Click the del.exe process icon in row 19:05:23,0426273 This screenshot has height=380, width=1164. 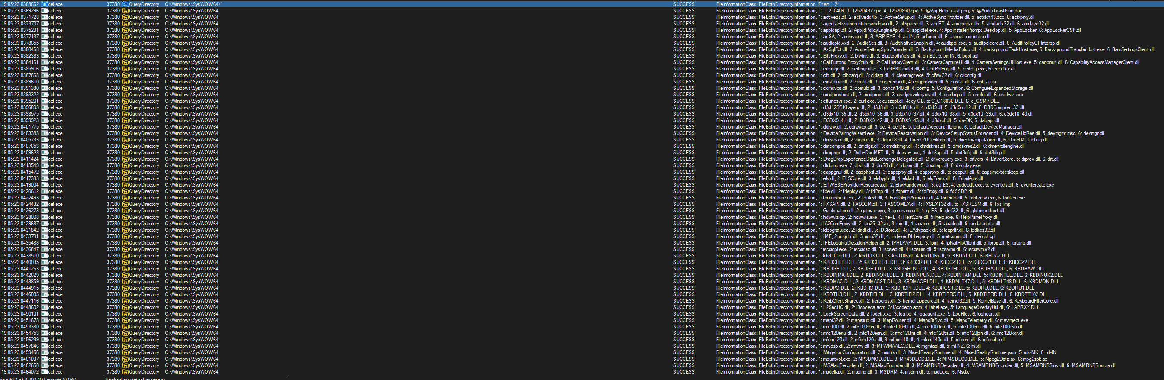(x=44, y=210)
